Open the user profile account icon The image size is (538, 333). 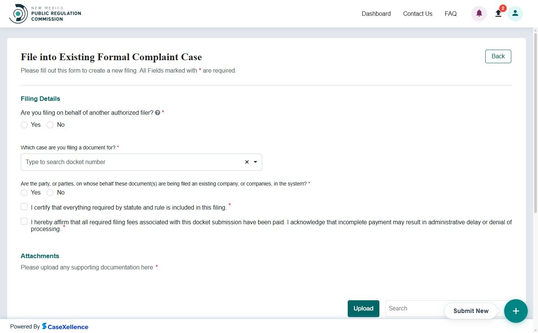coord(515,14)
